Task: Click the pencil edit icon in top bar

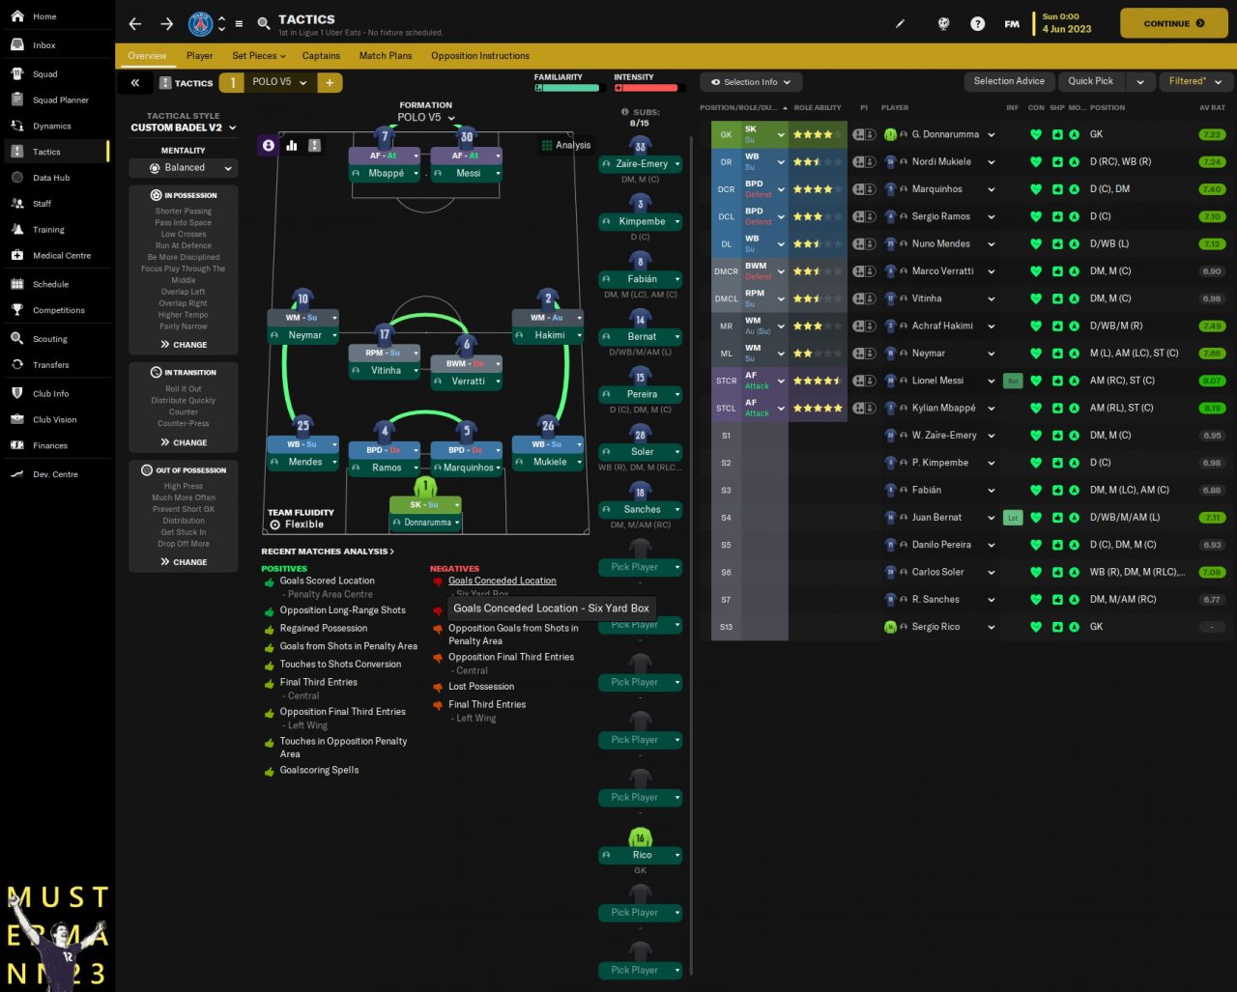Action: [x=901, y=24]
